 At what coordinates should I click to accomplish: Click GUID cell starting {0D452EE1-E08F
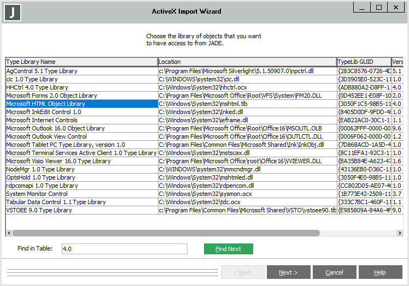click(x=364, y=96)
